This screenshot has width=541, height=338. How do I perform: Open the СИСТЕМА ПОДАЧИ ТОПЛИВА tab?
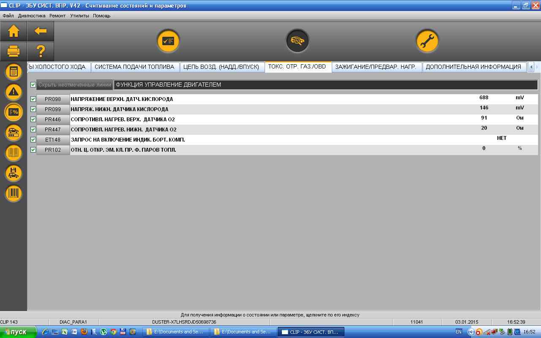pyautogui.click(x=134, y=67)
